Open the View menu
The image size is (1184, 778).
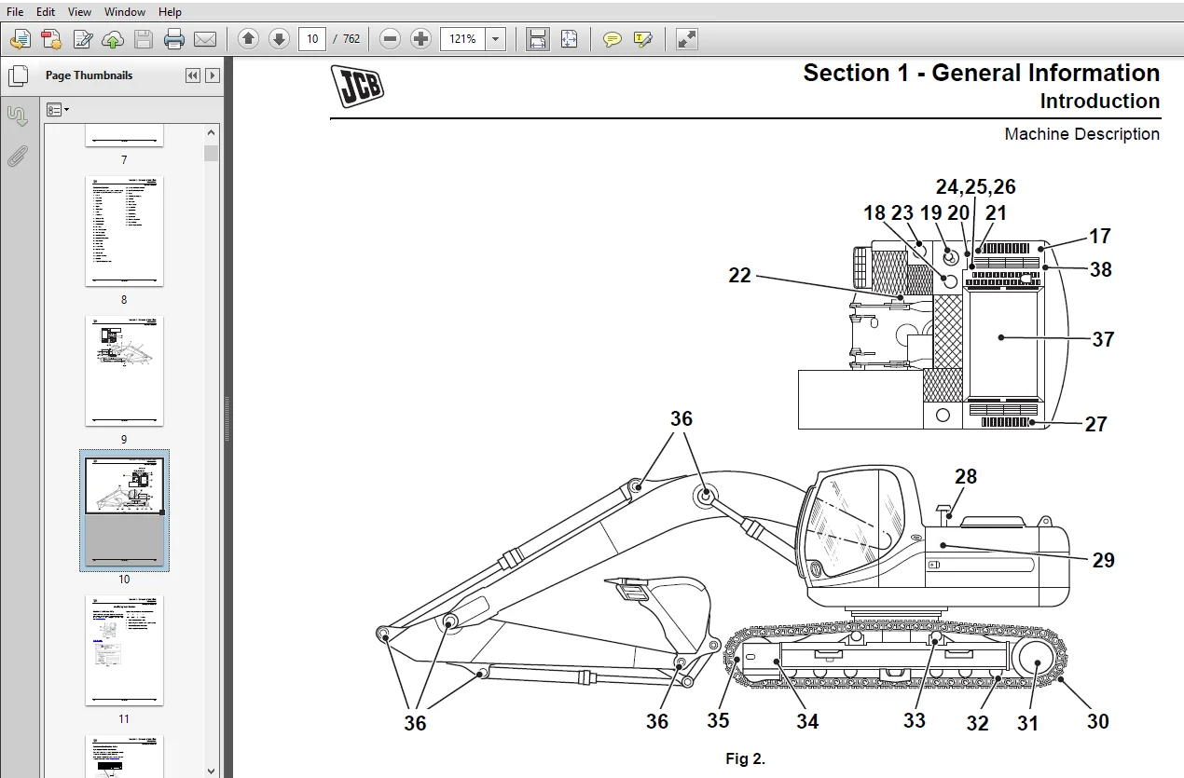(x=79, y=12)
